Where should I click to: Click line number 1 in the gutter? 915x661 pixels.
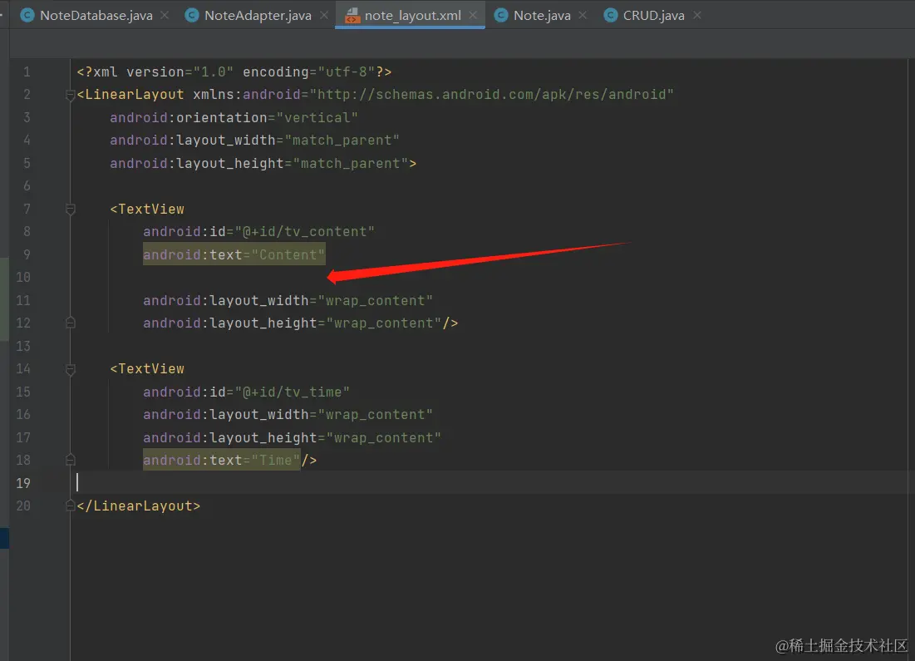[x=27, y=72]
